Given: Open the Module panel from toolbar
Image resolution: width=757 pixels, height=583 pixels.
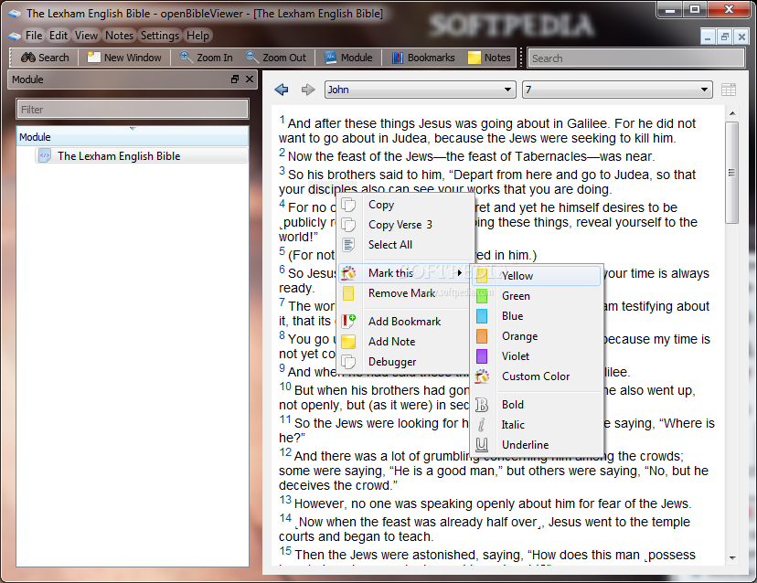Looking at the screenshot, I should [348, 58].
